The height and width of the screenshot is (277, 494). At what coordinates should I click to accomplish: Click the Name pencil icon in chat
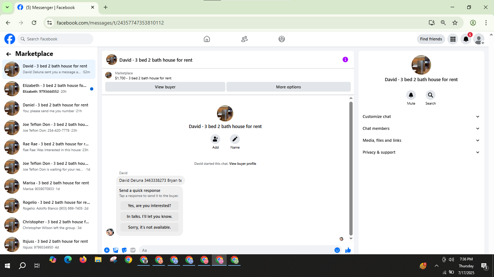pos(235,139)
